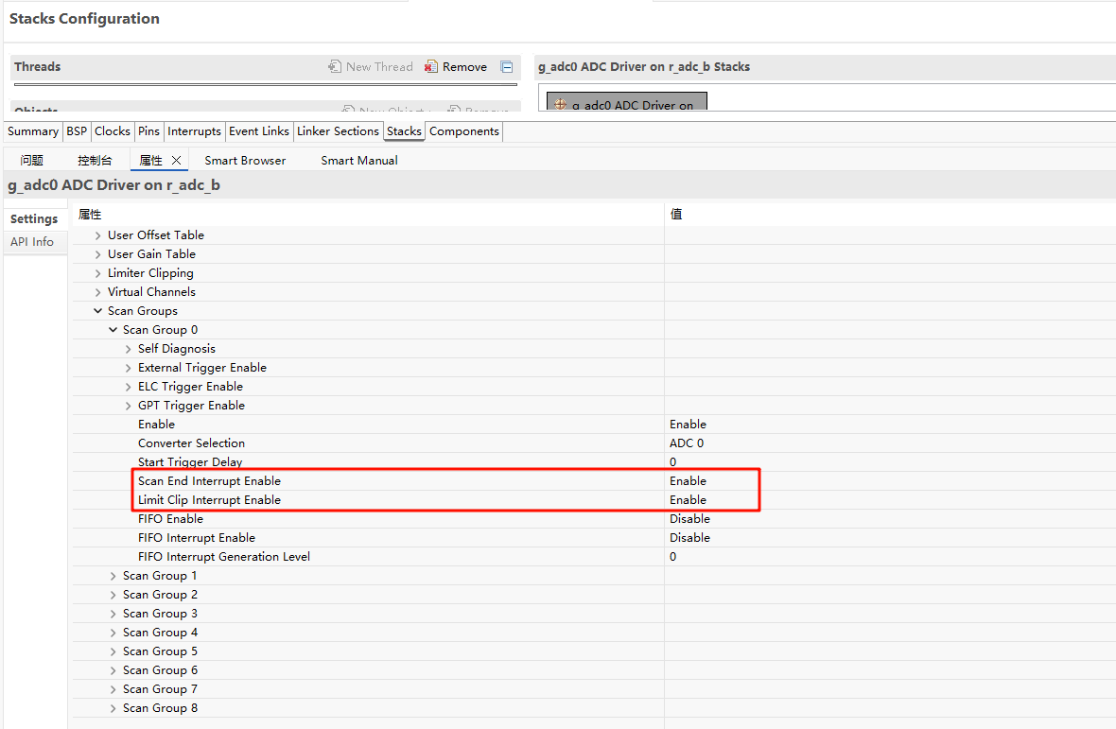Open the Smart Manual tab
The image size is (1116, 729).
coord(358,161)
